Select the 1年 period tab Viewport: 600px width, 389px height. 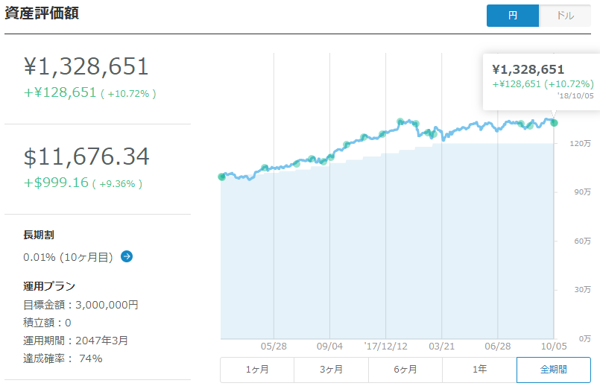pyautogui.click(x=479, y=370)
